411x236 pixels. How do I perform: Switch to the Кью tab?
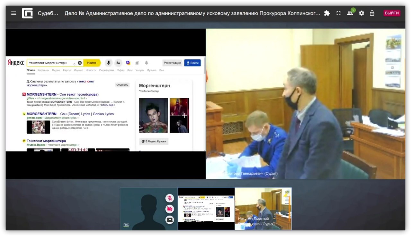[130, 70]
